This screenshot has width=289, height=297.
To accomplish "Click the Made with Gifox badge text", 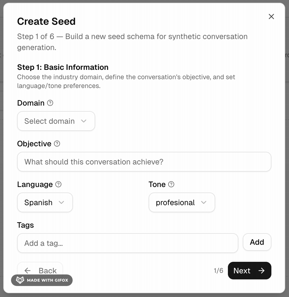I will [47, 280].
